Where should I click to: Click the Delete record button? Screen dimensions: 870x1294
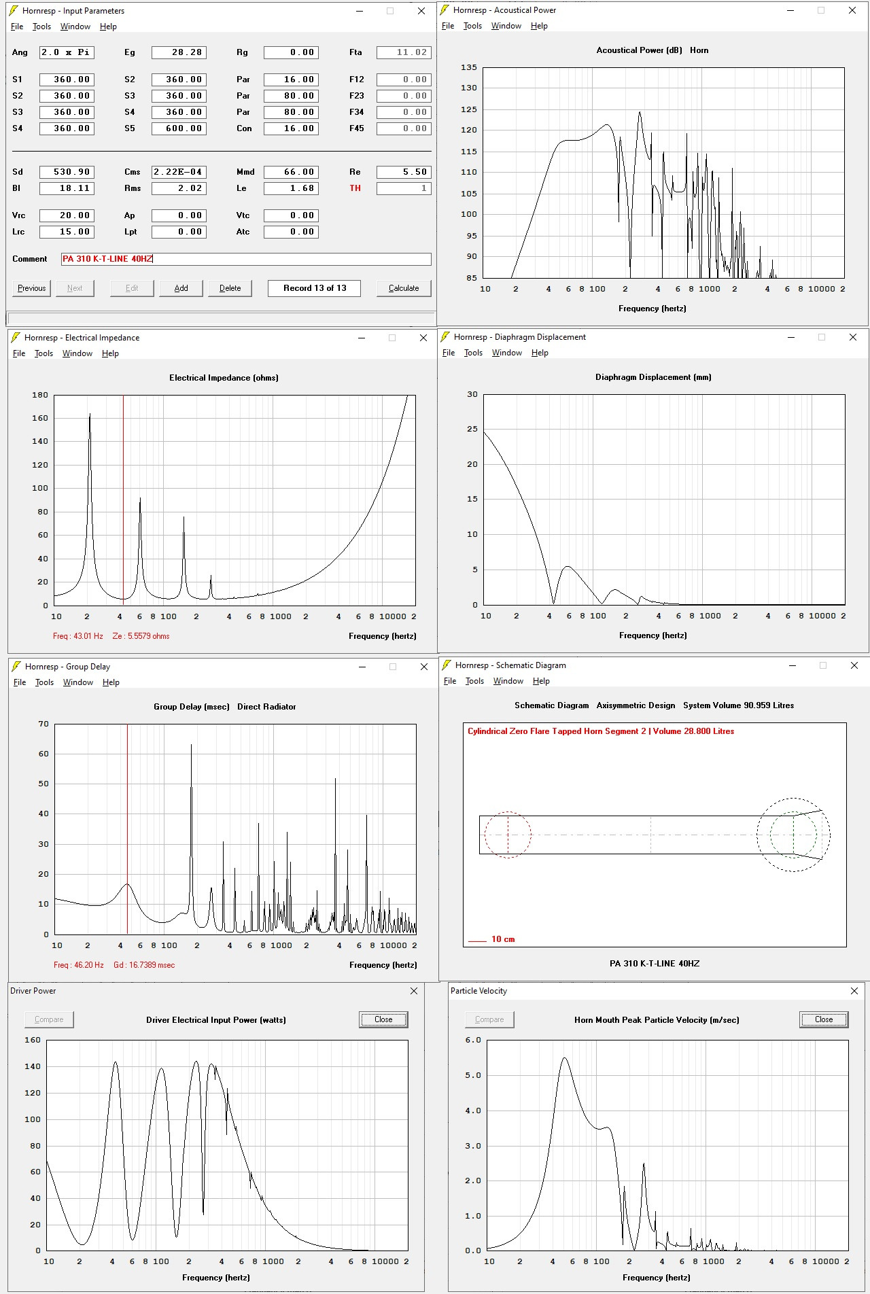click(x=230, y=288)
